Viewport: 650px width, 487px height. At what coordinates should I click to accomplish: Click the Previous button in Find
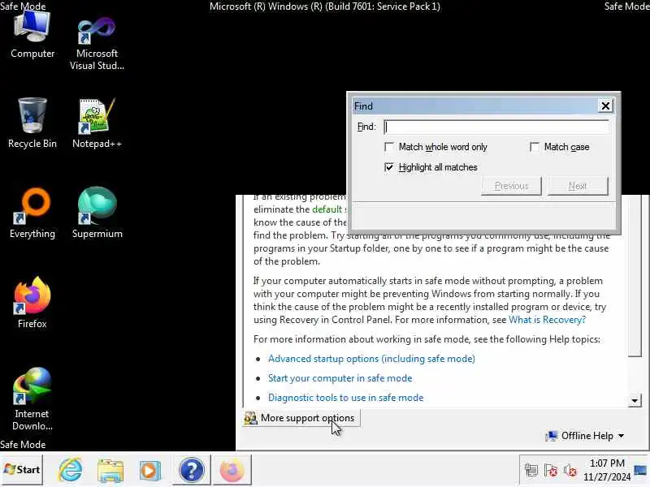512,186
